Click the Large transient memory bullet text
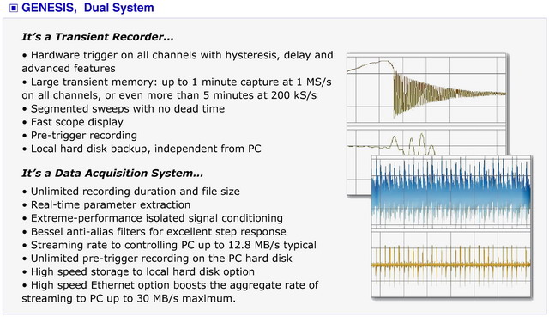This screenshot has height=317, width=549. [x=177, y=88]
